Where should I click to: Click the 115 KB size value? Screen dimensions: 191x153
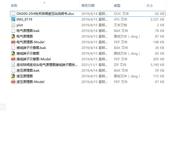159,76
